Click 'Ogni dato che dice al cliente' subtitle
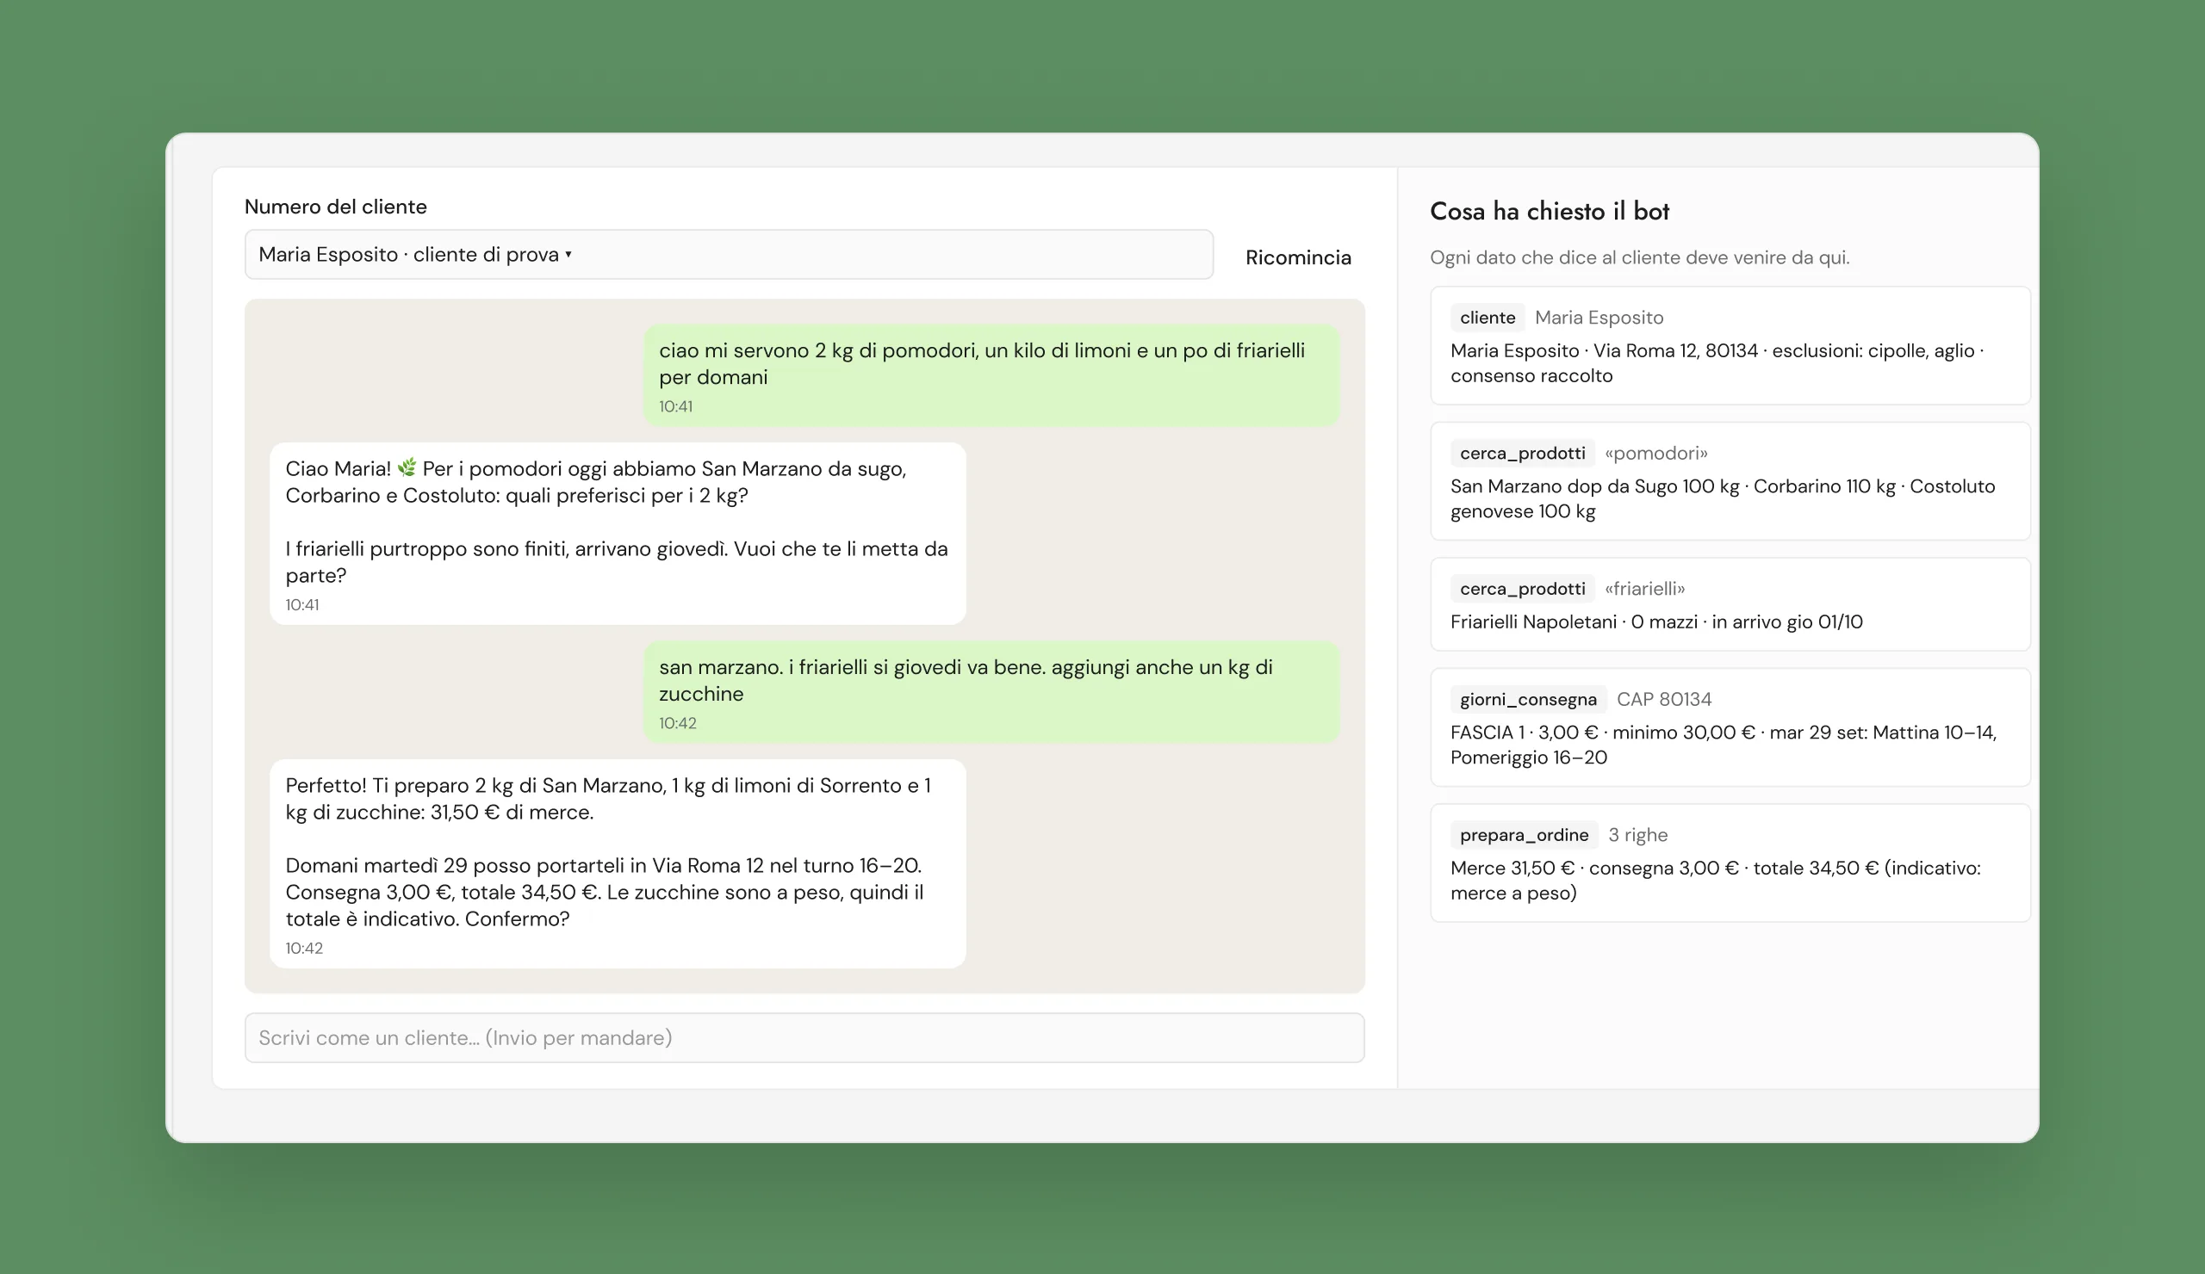The height and width of the screenshot is (1274, 2205). tap(1639, 257)
